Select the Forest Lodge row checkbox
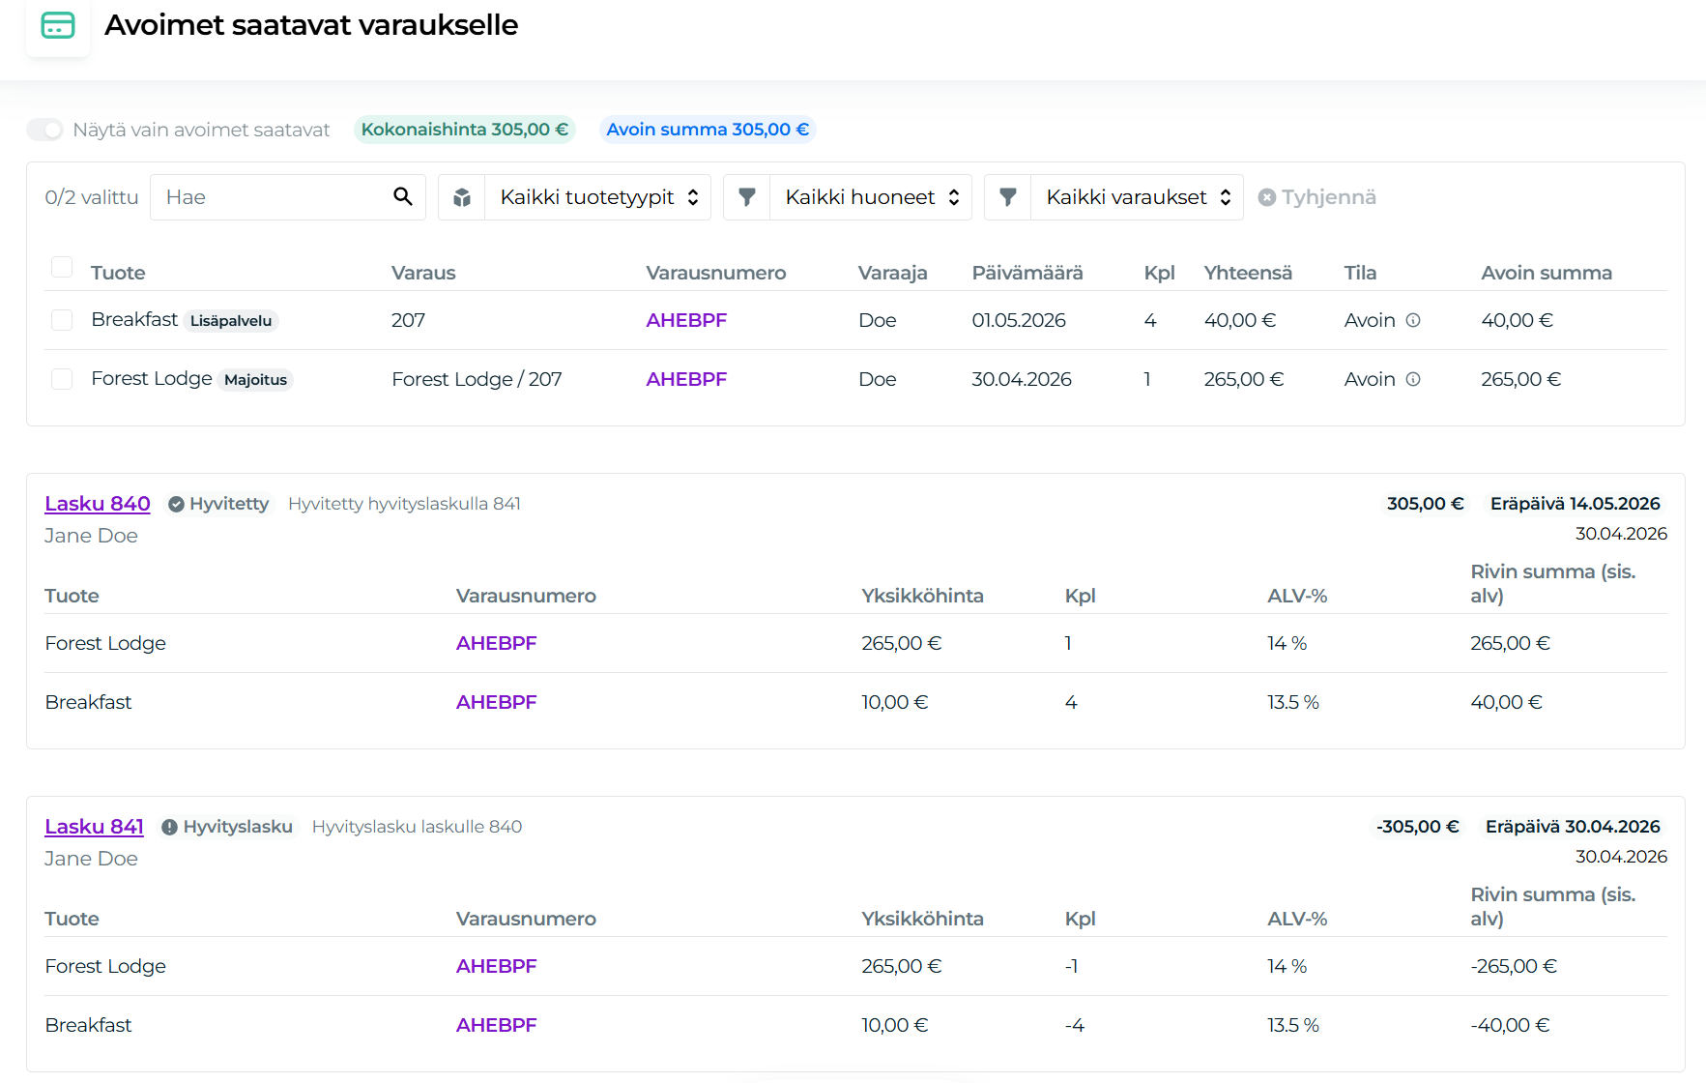 [x=62, y=379]
